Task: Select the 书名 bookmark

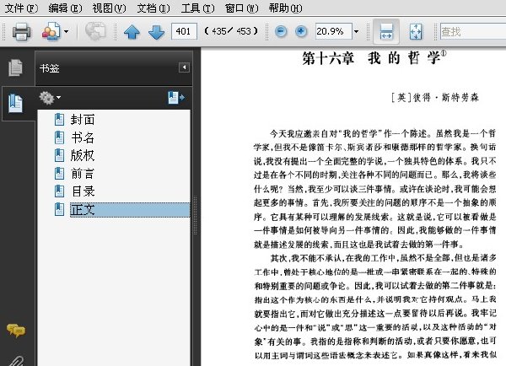Action: click(83, 137)
